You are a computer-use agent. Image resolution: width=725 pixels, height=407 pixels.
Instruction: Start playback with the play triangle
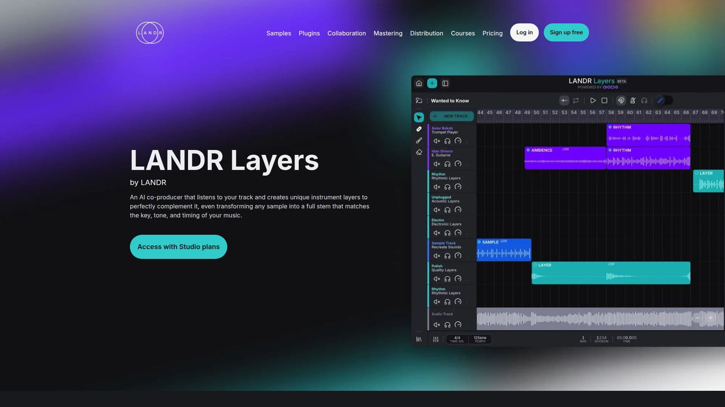click(x=593, y=101)
